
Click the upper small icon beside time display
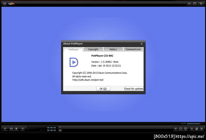tap(60, 127)
